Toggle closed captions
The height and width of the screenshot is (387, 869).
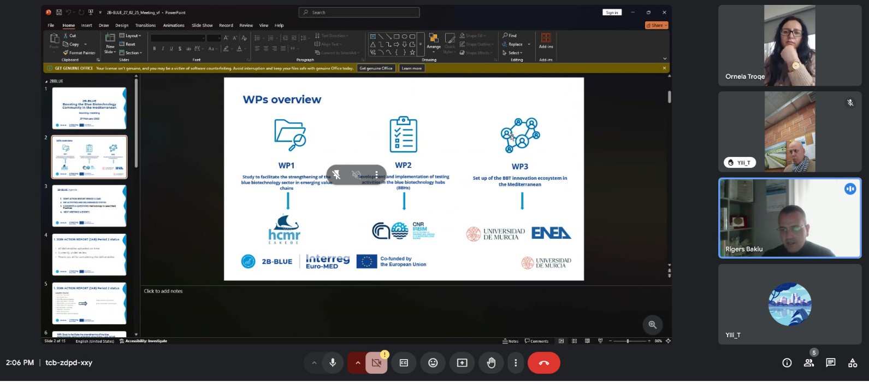point(404,363)
